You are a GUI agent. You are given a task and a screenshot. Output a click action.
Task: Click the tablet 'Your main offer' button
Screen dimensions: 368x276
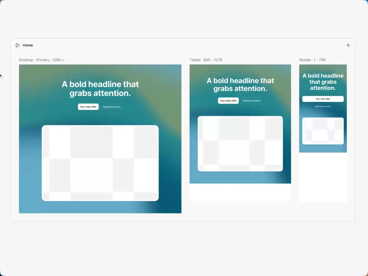[x=228, y=101]
